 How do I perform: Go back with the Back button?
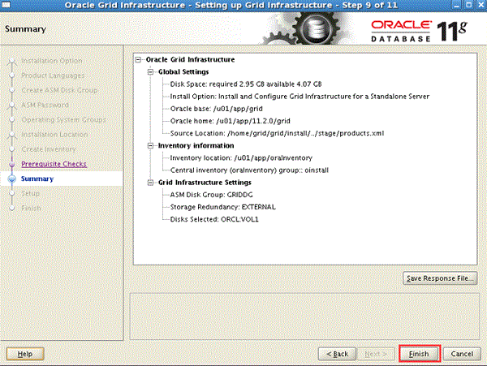337,354
